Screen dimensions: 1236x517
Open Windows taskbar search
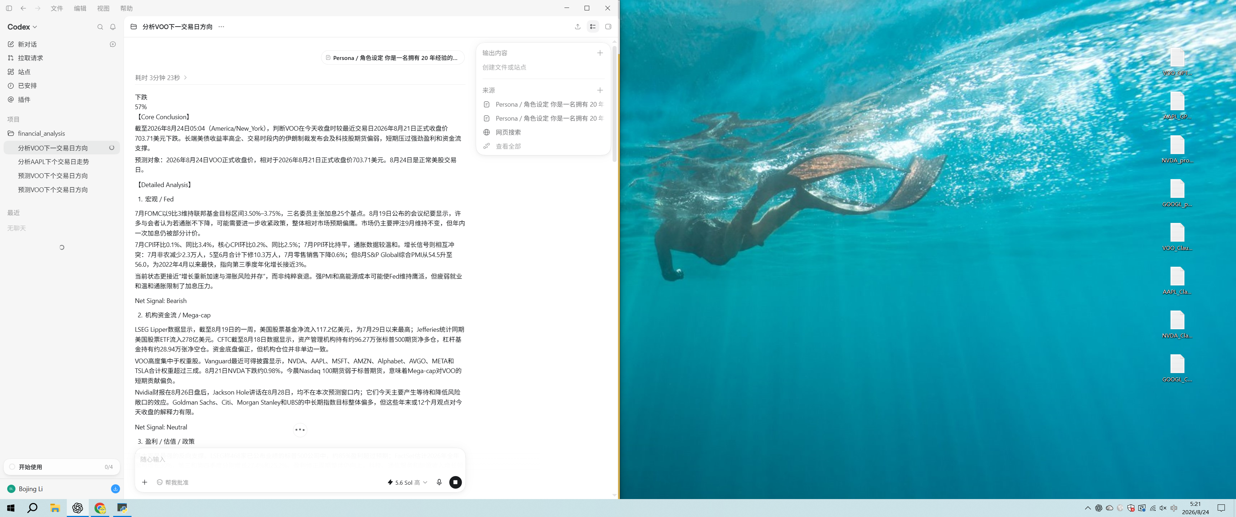tap(33, 508)
